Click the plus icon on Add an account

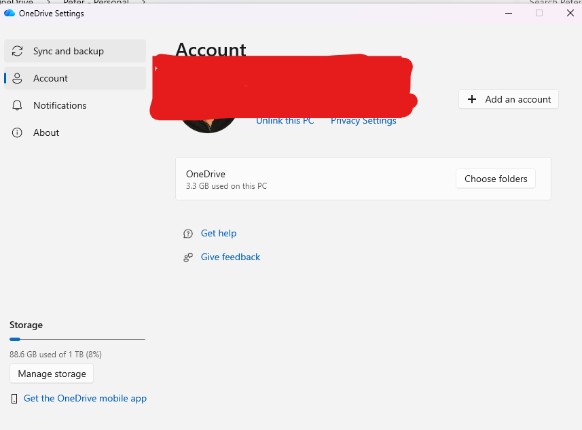pos(472,99)
